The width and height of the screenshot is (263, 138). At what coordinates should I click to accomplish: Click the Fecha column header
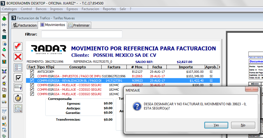click(x=157, y=67)
